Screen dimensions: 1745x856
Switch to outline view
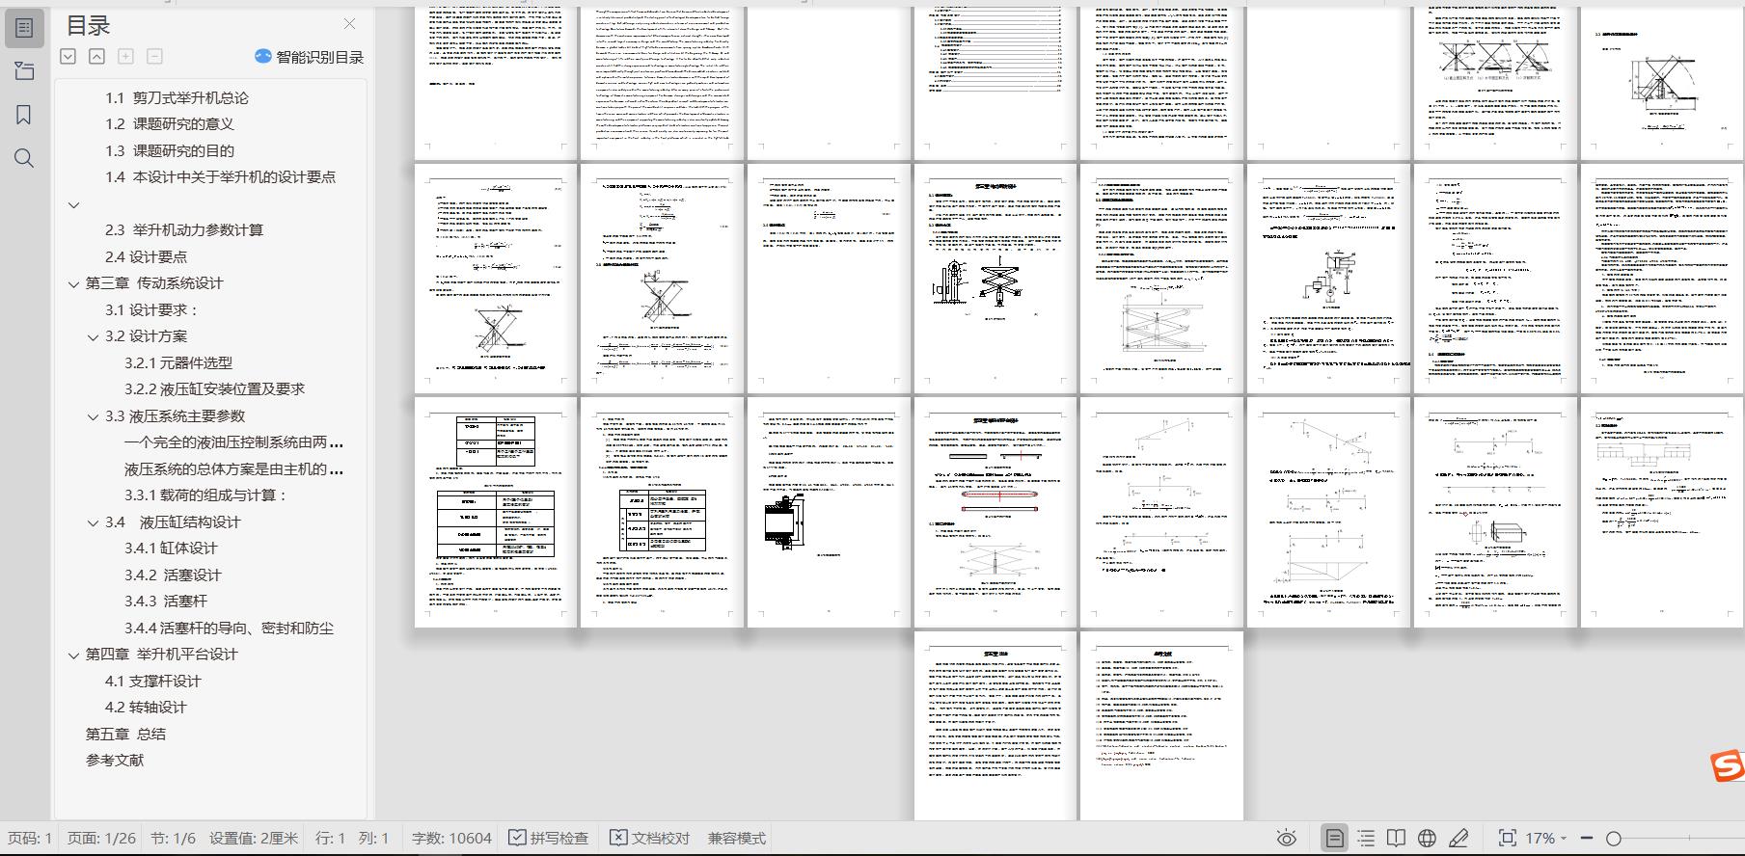[1366, 838]
